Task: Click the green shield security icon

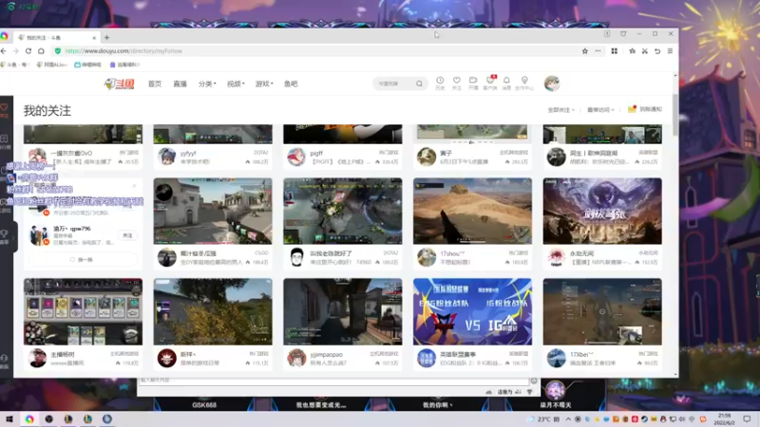Action: tap(58, 51)
